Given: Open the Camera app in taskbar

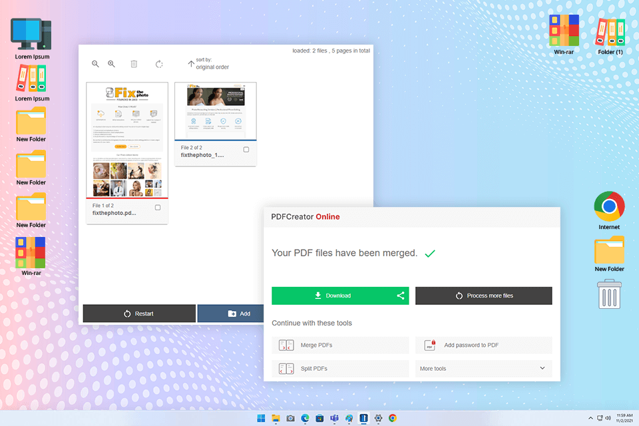Looking at the screenshot, I should pyautogui.click(x=290, y=418).
